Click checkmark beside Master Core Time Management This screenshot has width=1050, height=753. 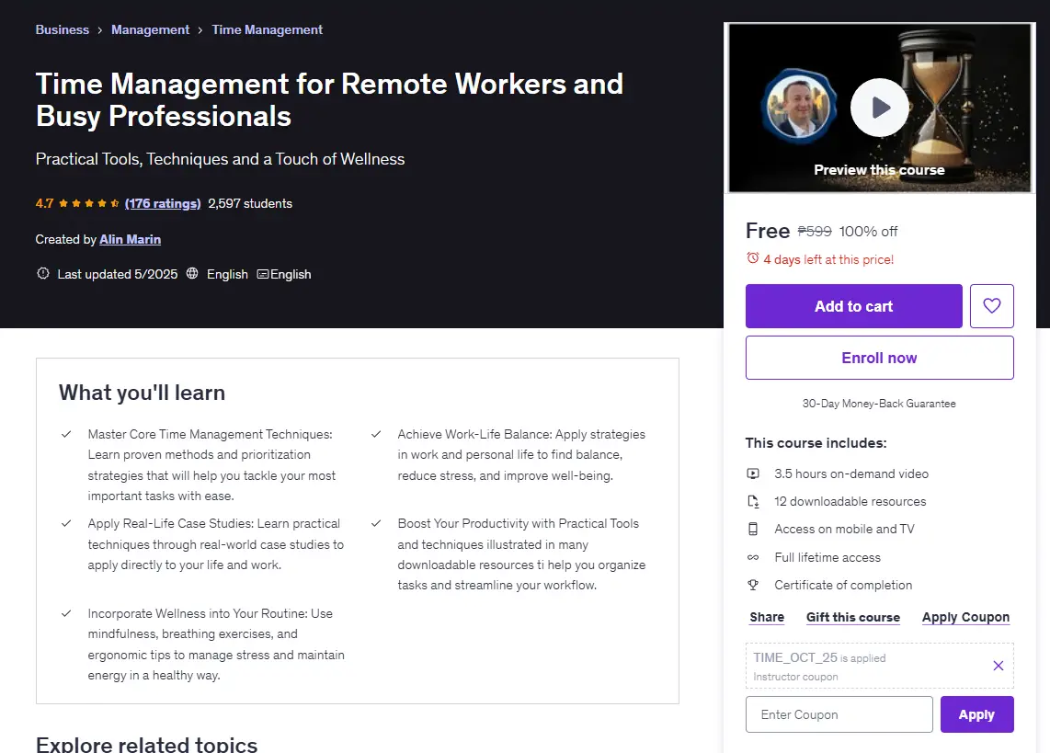66,434
